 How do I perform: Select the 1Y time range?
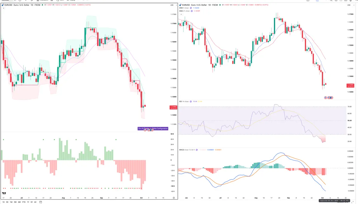28,202
